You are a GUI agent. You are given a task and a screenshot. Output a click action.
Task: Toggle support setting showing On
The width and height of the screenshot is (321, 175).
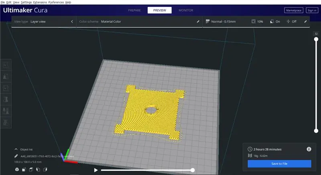(275, 22)
